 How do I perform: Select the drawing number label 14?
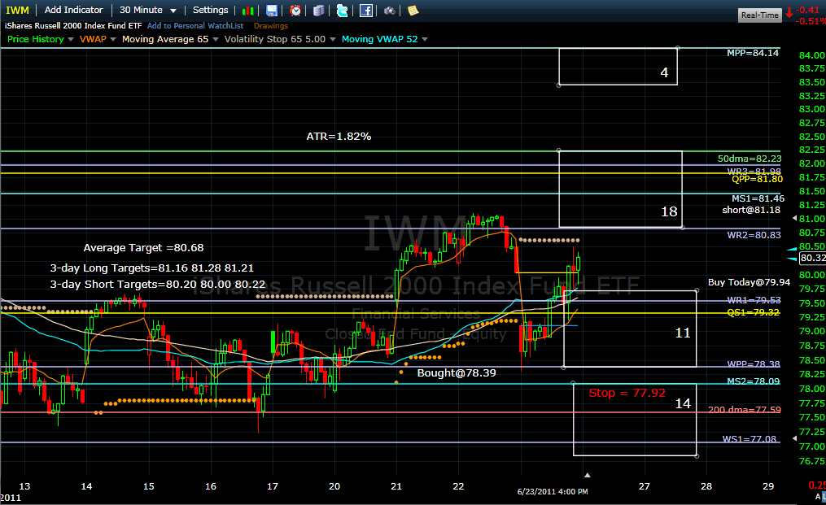(683, 403)
